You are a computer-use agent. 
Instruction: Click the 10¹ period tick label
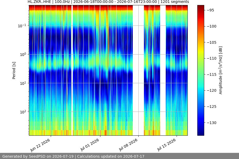(23, 83)
